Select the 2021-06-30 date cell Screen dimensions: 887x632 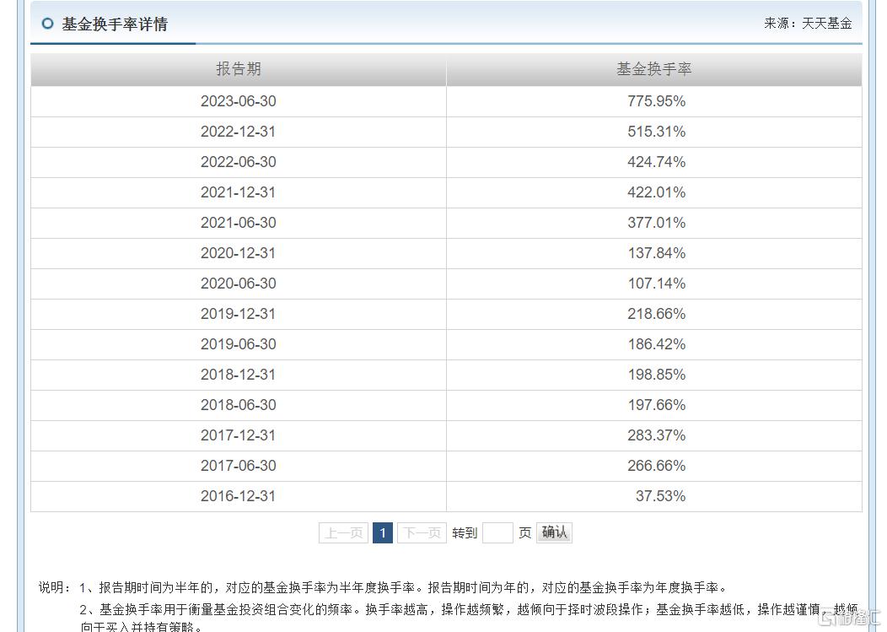coord(238,223)
